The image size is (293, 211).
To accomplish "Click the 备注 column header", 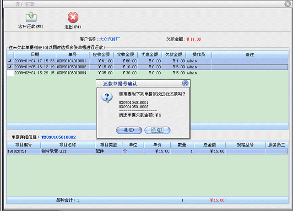I will [250, 54].
